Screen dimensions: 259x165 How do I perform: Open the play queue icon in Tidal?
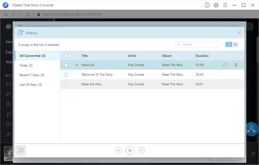click(253, 154)
